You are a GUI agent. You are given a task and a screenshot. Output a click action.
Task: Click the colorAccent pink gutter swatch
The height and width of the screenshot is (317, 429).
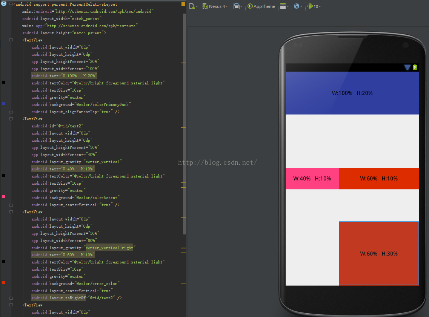(4, 197)
